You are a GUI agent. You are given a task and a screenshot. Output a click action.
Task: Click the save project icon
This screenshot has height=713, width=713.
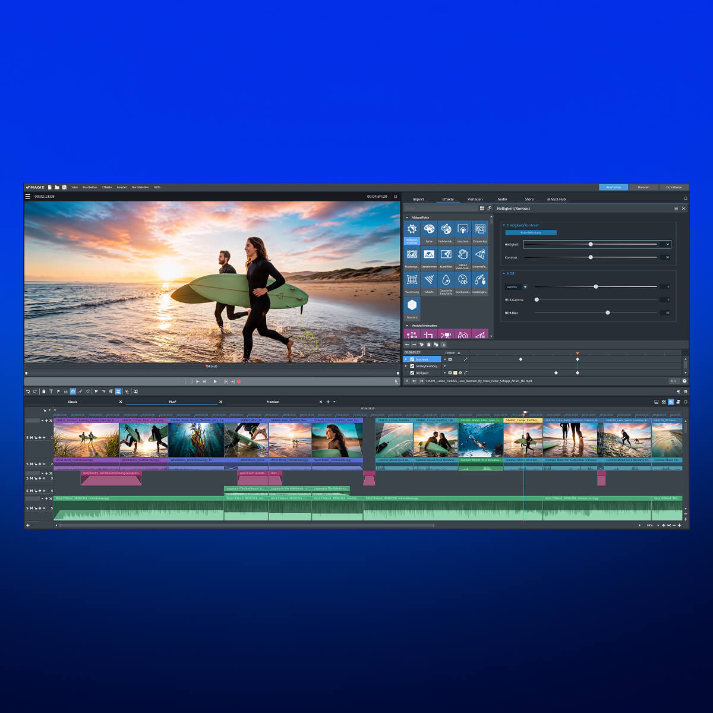click(64, 187)
